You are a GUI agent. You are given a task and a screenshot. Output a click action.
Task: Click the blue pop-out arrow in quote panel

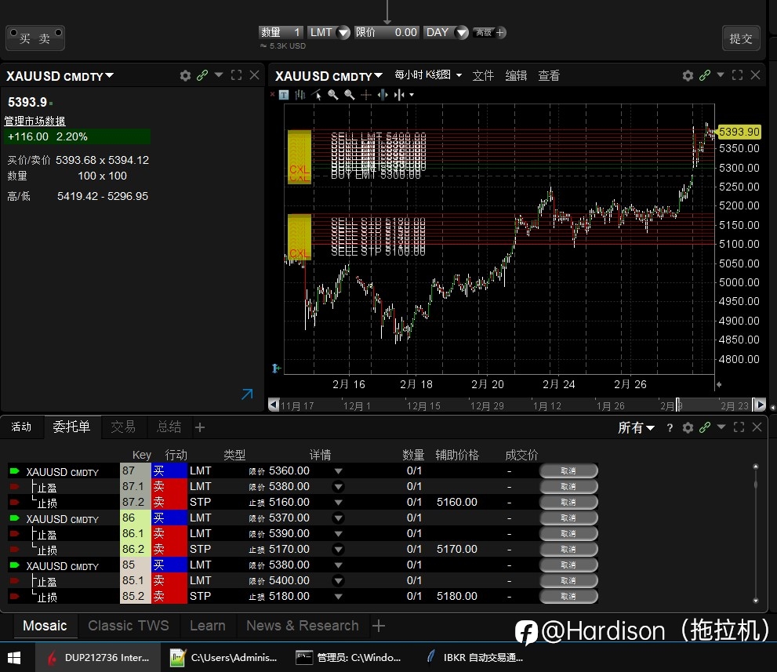[x=247, y=394]
